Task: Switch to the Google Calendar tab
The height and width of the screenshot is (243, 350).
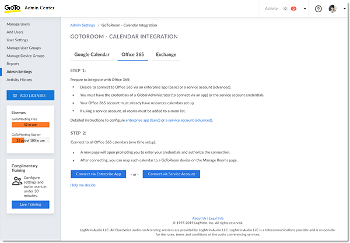Action: [x=92, y=55]
